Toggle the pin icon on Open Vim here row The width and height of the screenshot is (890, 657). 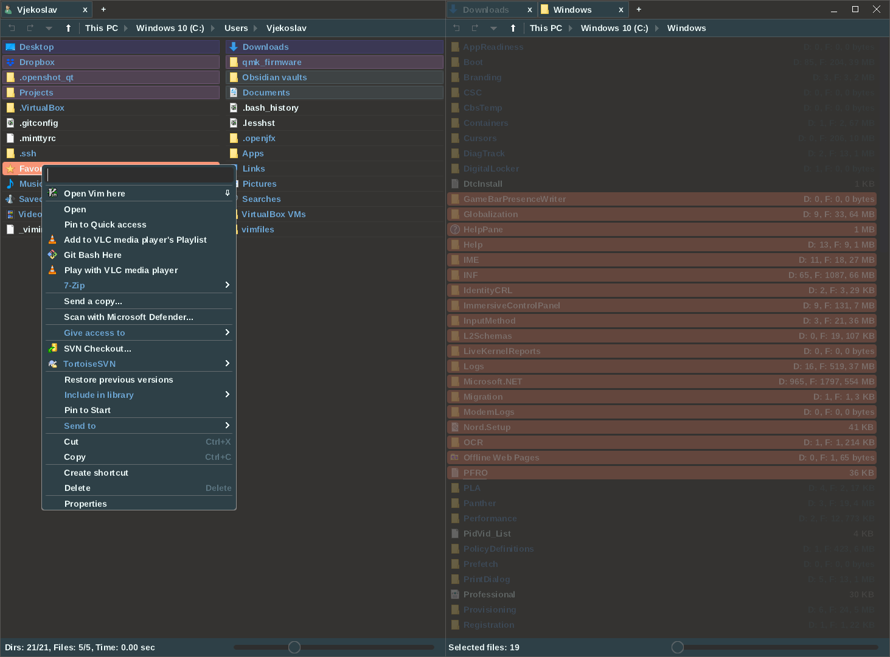(228, 193)
